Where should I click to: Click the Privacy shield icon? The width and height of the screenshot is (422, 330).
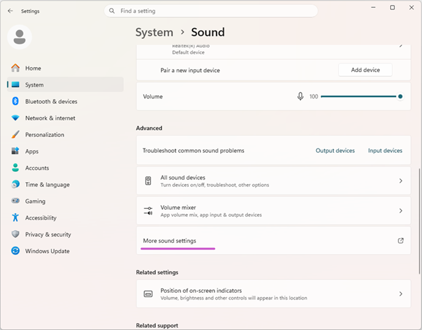coord(15,234)
